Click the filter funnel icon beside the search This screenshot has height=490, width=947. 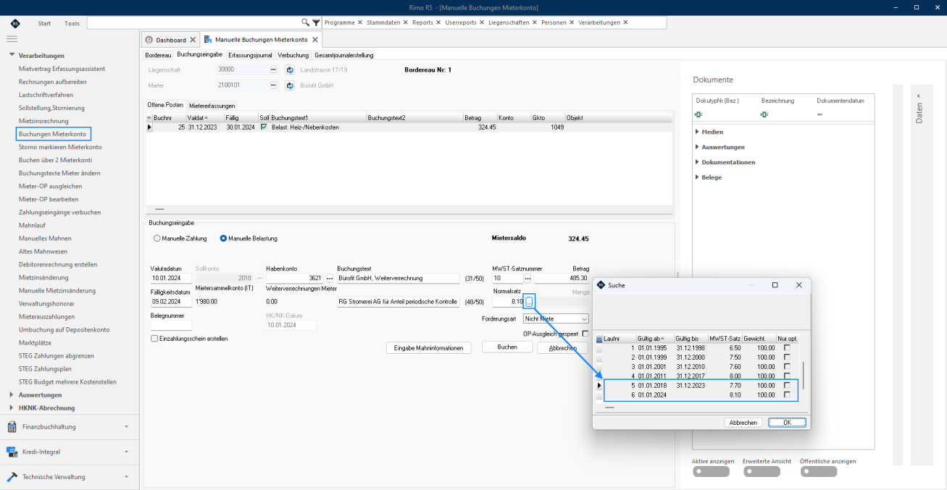point(316,22)
